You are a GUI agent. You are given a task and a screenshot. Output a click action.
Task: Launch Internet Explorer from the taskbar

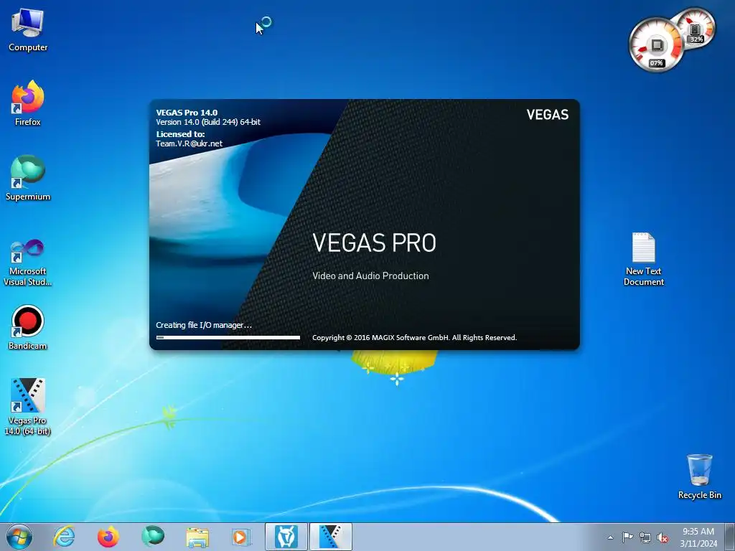[x=64, y=537]
